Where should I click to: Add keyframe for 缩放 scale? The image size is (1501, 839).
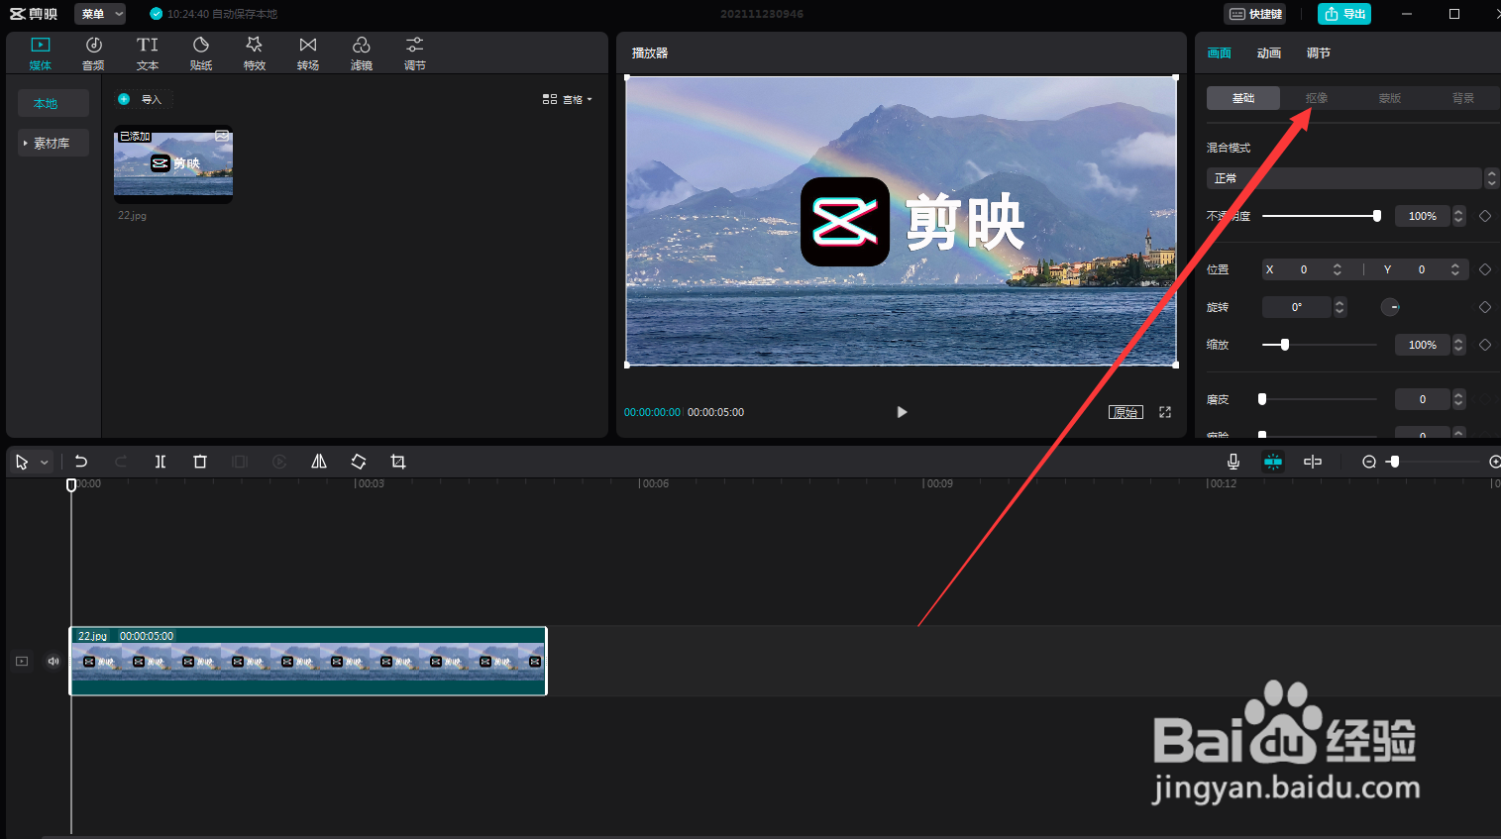click(x=1485, y=345)
